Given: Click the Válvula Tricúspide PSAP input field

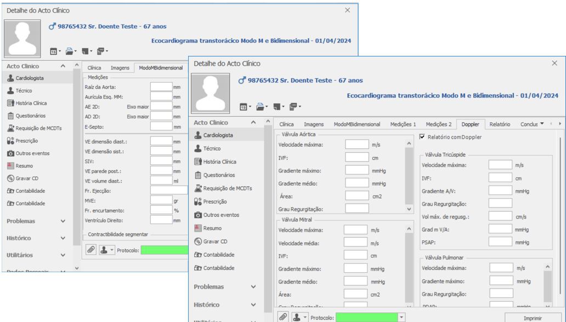Looking at the screenshot, I should 500,242.
